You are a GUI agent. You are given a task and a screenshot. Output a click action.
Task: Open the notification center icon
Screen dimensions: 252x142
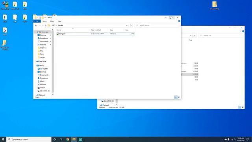[x=248, y=139]
